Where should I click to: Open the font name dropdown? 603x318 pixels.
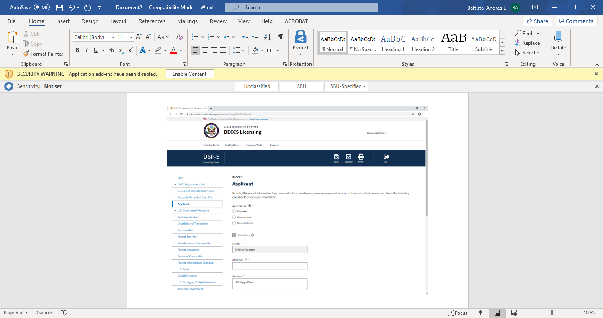(113, 37)
